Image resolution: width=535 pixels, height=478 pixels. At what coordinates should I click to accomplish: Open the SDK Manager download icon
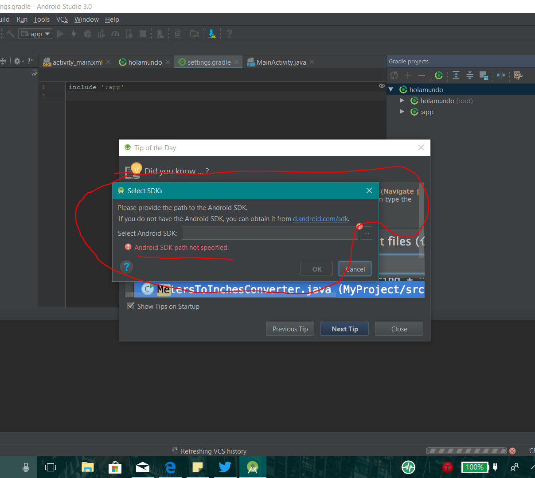212,34
